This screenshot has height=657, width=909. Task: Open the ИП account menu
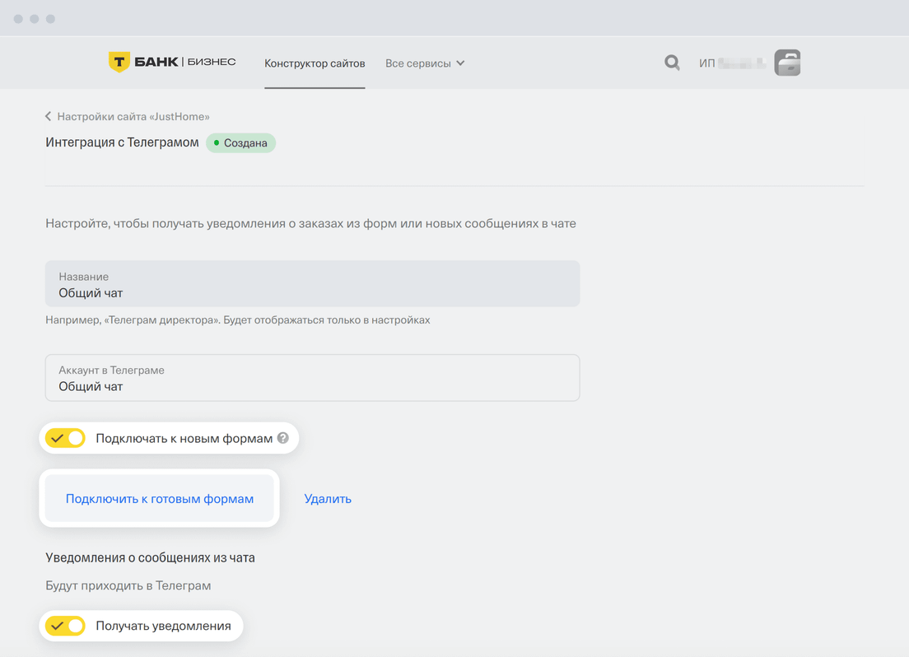click(x=730, y=63)
